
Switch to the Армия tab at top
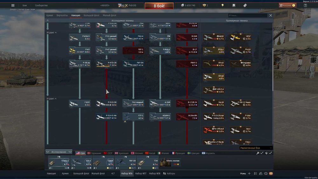50,15
